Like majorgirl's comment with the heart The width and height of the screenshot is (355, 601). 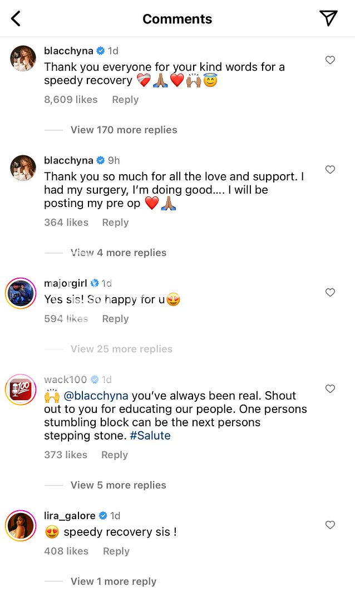(330, 293)
